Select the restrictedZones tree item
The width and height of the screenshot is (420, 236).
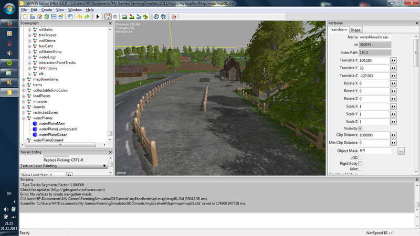46,112
